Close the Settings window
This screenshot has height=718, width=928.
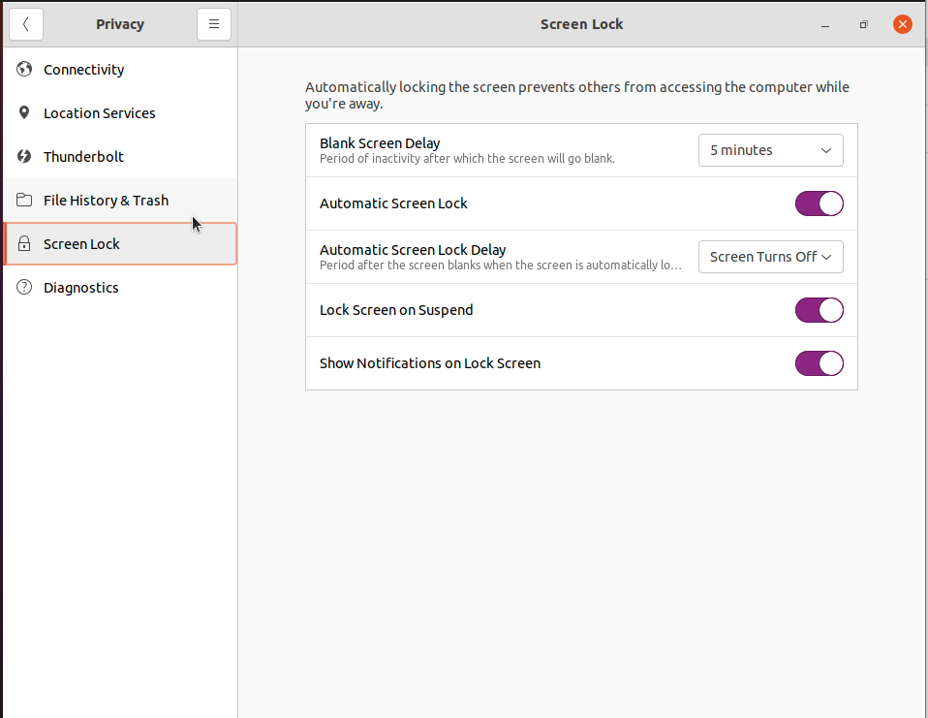tap(902, 24)
